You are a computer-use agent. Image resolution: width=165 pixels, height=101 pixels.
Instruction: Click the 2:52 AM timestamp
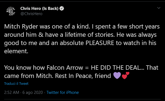click(x=12, y=92)
